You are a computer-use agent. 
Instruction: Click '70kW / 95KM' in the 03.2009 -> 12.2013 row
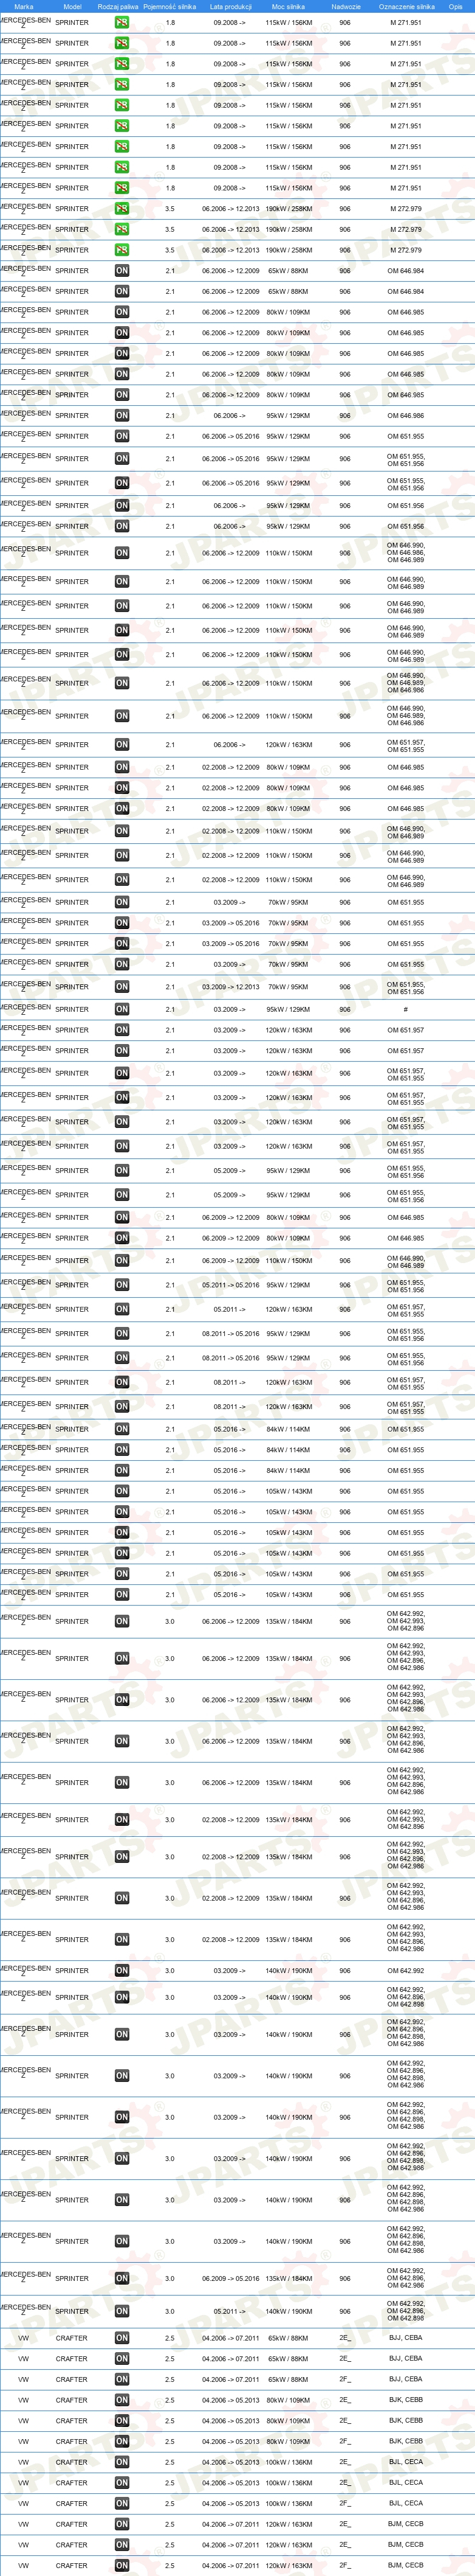[x=289, y=987]
